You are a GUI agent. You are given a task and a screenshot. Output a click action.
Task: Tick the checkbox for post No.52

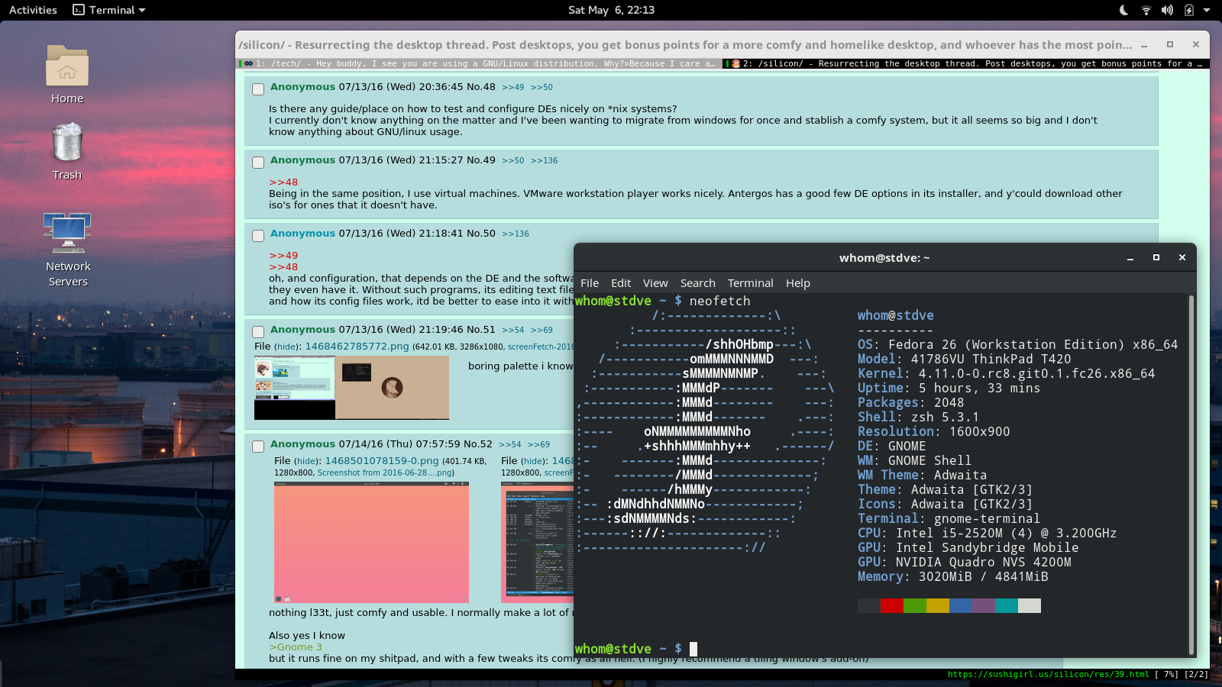(x=258, y=447)
